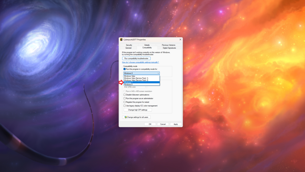Click 'Run compatibility troubleshooter' button
This screenshot has width=305, height=172.
[x=136, y=58]
